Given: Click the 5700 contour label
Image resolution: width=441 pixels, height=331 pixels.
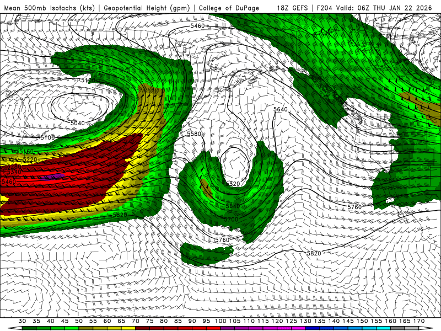Looking at the screenshot, I should pos(231,219).
